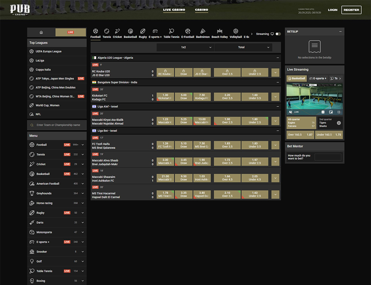
Task: Switch to the LIVE events tab
Action: (x=70, y=32)
